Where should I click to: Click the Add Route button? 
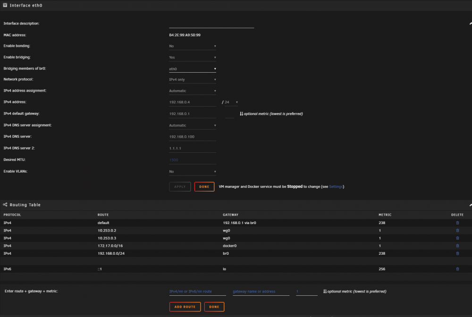coord(185,307)
